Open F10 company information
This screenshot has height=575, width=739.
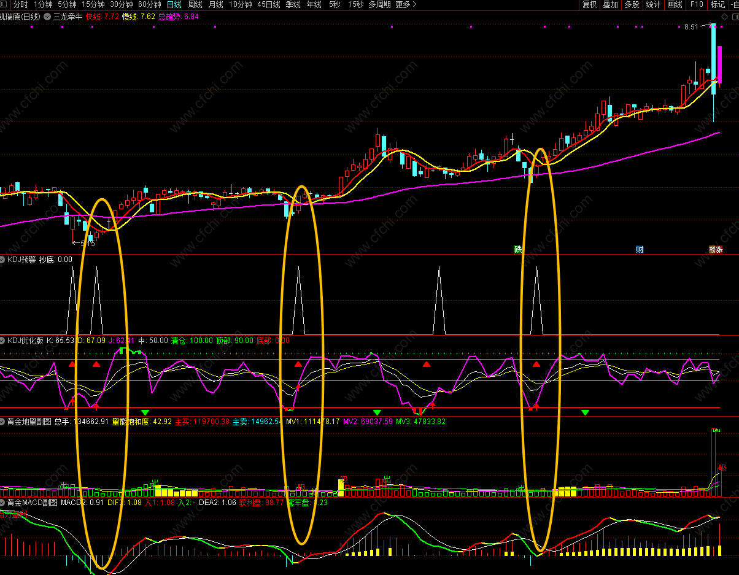pyautogui.click(x=697, y=4)
